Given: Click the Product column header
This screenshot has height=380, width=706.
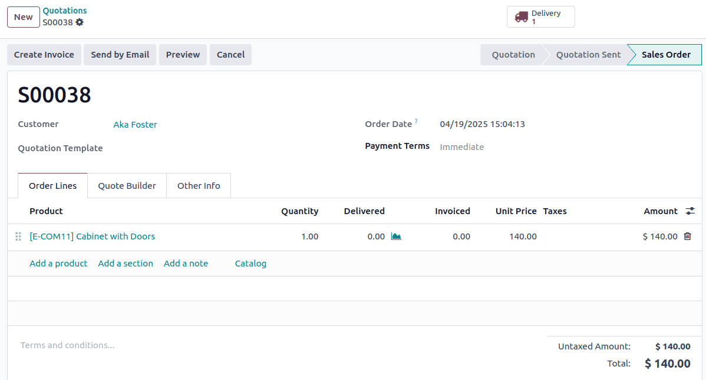Looking at the screenshot, I should coord(47,211).
